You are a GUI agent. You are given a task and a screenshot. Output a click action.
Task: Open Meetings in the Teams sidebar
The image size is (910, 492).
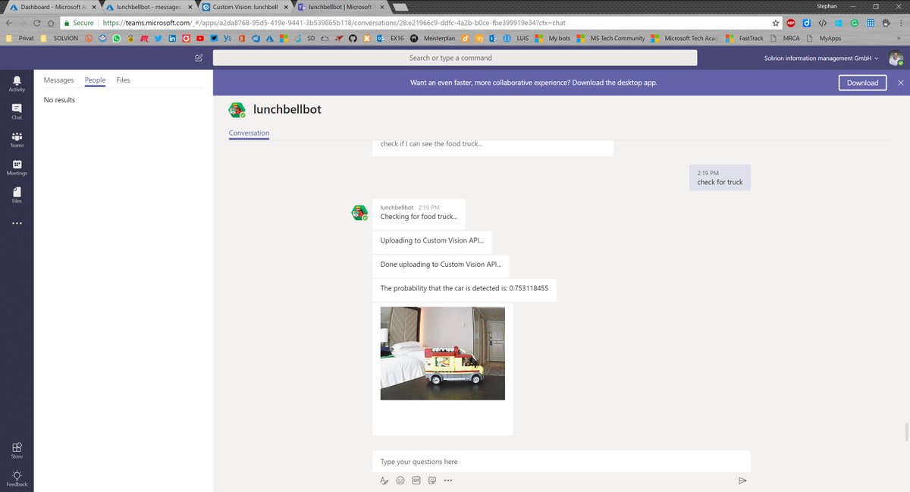17,168
